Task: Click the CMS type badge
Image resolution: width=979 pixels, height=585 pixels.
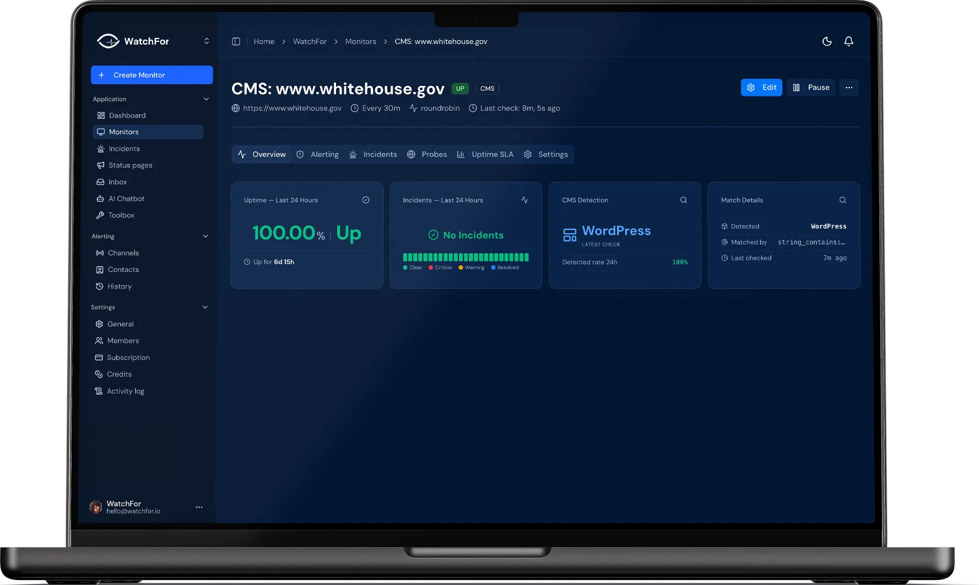Action: point(488,89)
